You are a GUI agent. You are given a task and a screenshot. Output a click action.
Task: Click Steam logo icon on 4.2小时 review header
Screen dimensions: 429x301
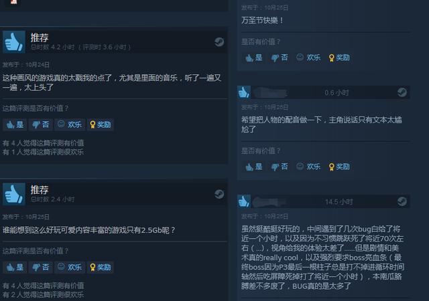tap(219, 41)
